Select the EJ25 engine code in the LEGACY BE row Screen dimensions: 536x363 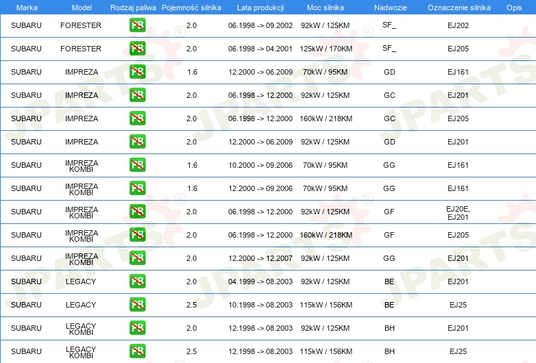(458, 305)
